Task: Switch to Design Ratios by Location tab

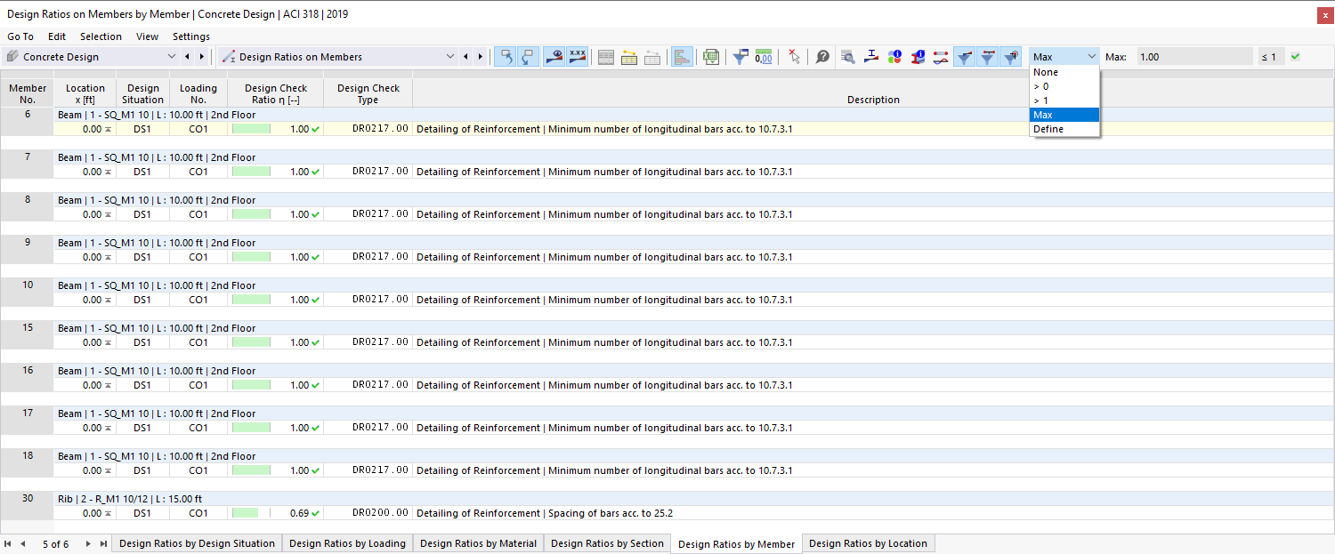Action: tap(868, 543)
